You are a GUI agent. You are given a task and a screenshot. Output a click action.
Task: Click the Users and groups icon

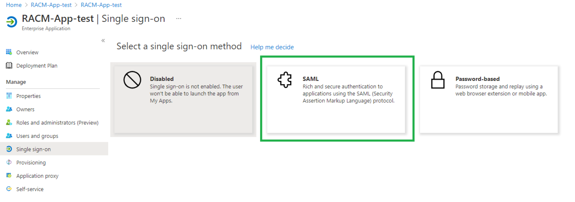pos(9,136)
